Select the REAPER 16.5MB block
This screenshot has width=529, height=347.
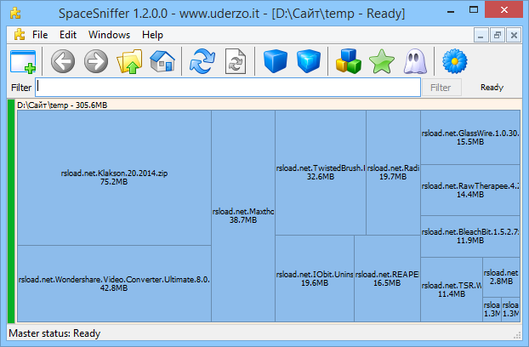(387, 279)
